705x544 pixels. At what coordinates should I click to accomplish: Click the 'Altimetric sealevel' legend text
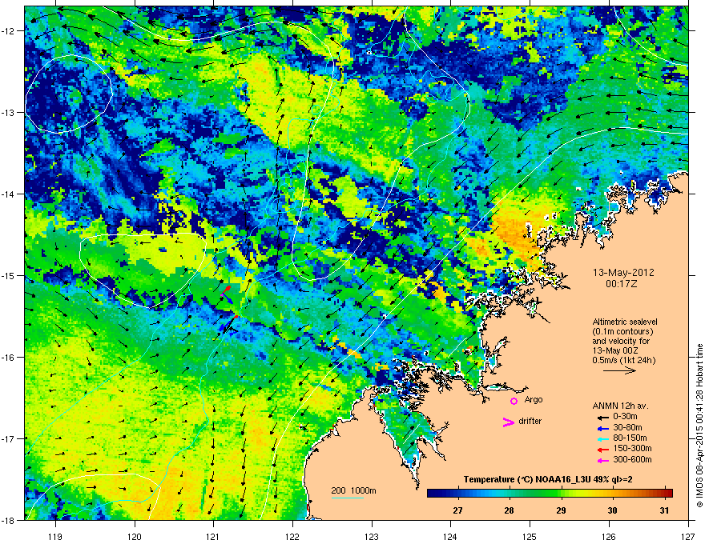pyautogui.click(x=625, y=322)
